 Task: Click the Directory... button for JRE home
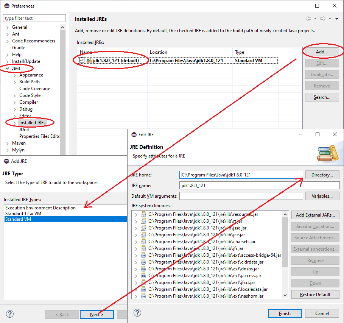(322, 175)
